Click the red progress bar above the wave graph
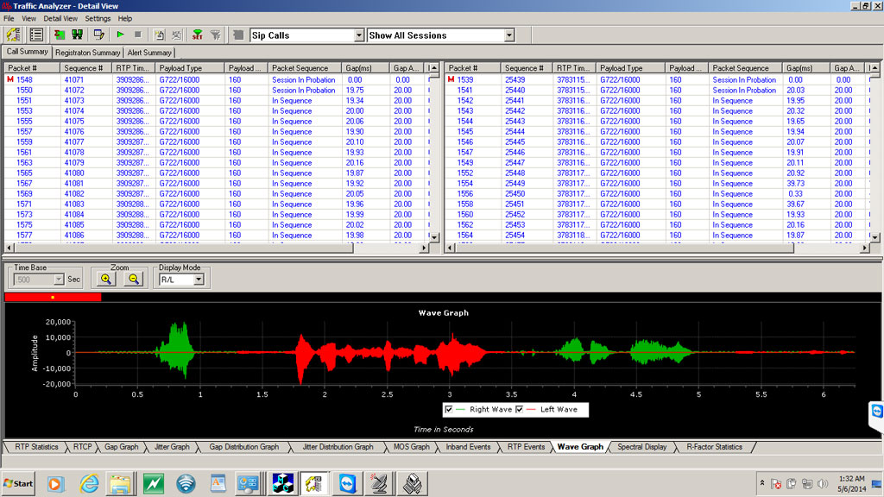Viewport: 884px width, 497px height. 53,297
